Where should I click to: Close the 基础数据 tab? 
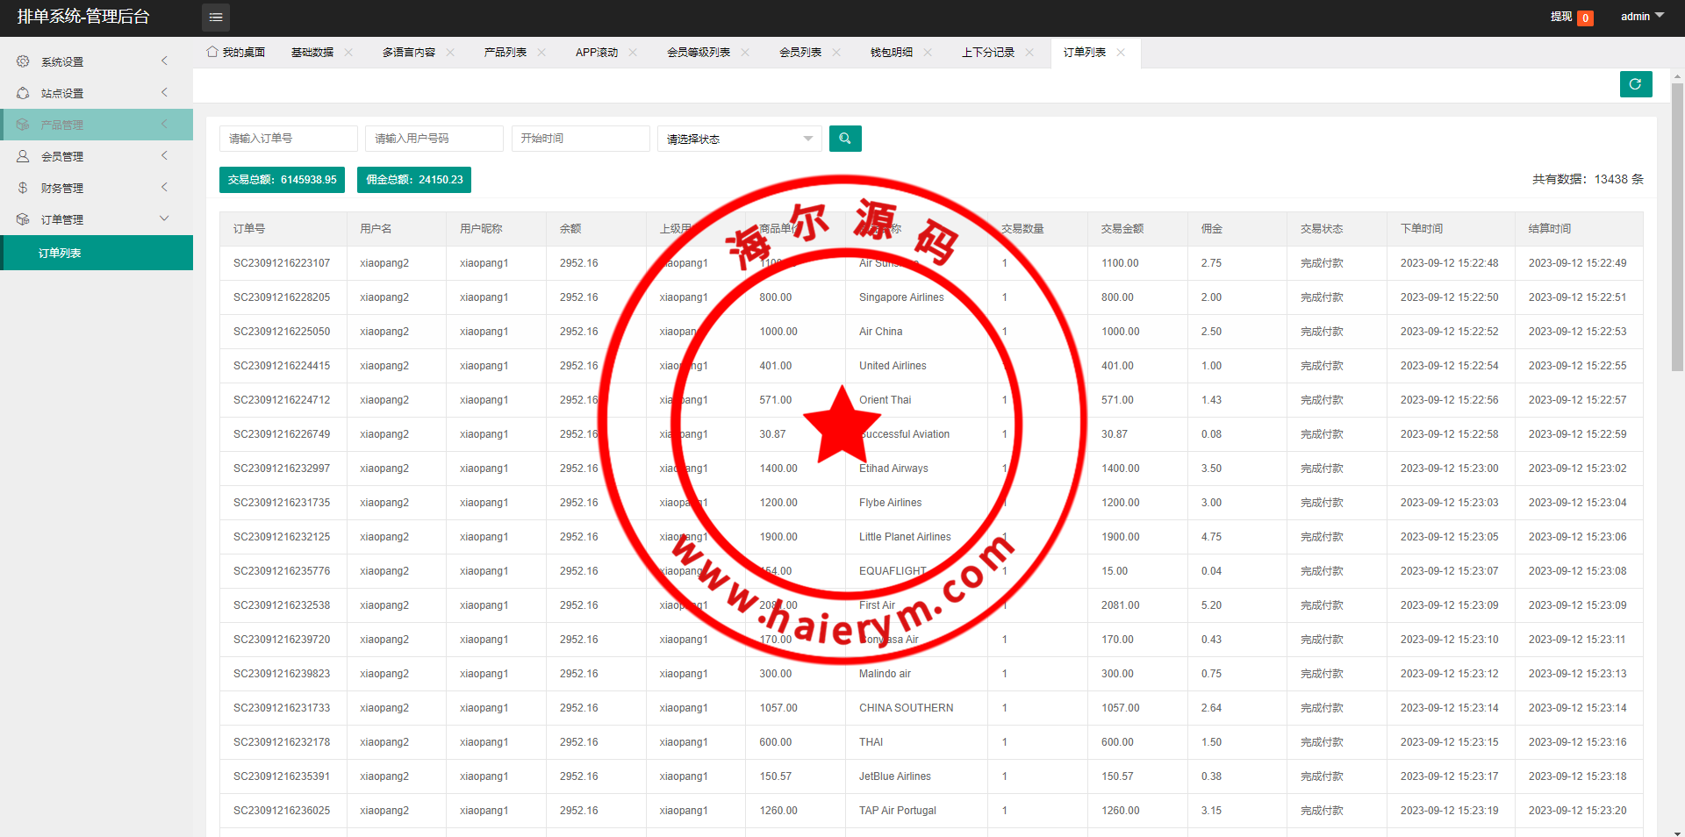coord(348,53)
